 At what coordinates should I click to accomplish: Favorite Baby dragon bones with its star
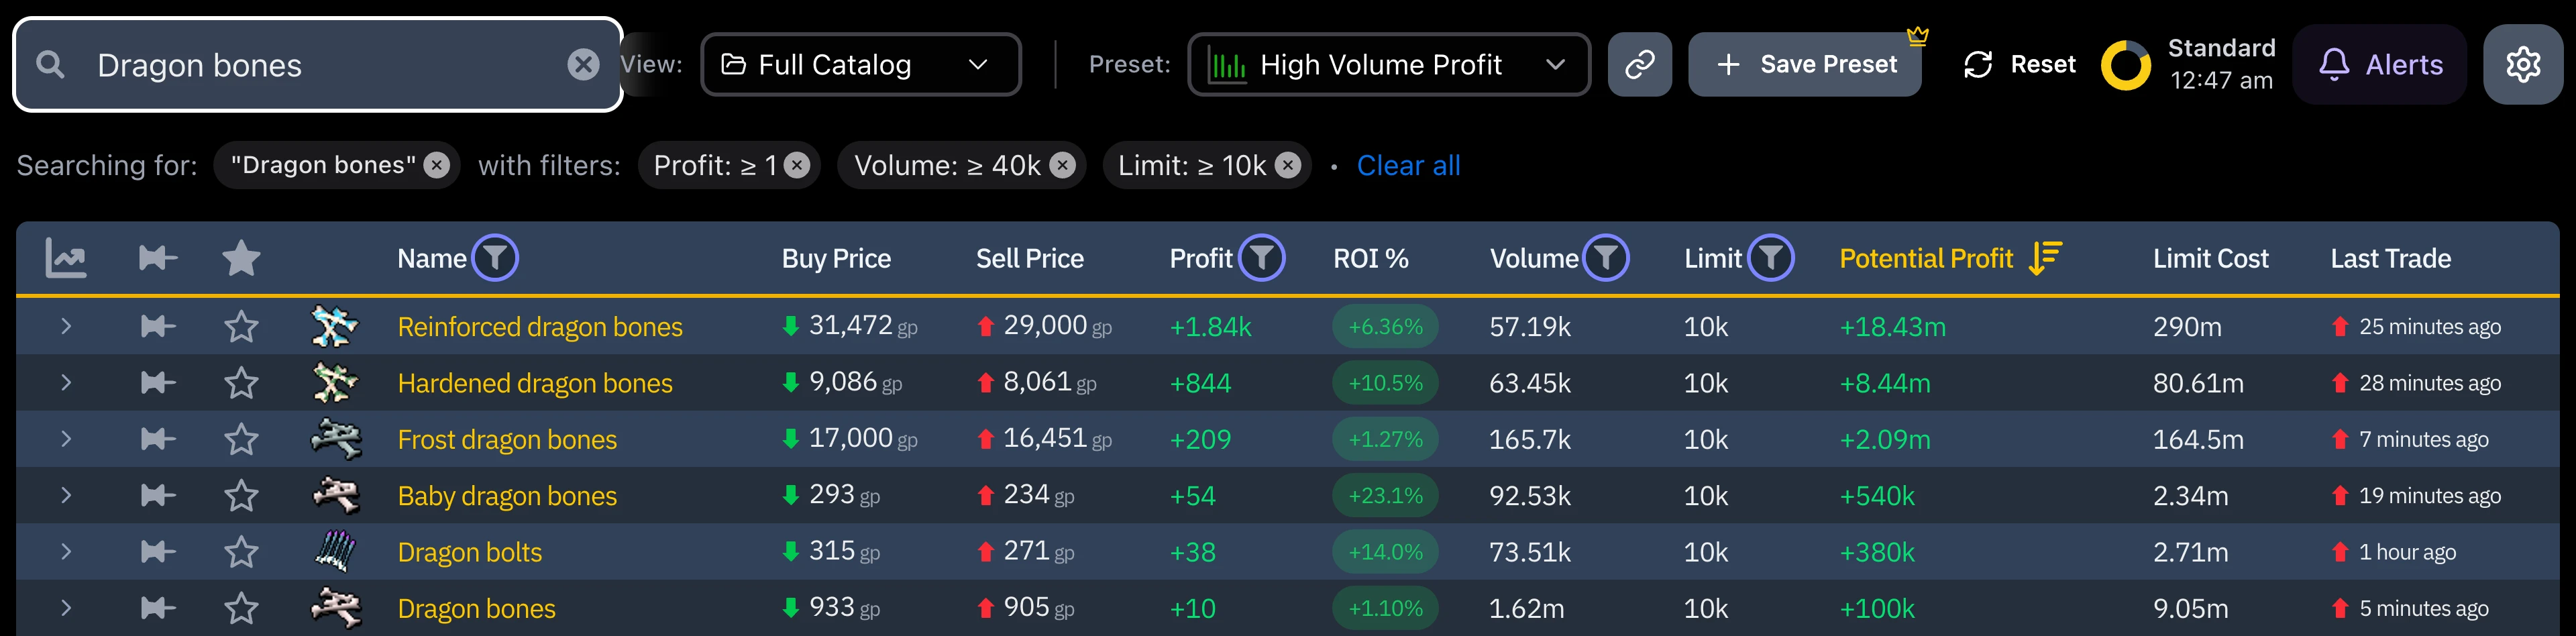[x=241, y=496]
